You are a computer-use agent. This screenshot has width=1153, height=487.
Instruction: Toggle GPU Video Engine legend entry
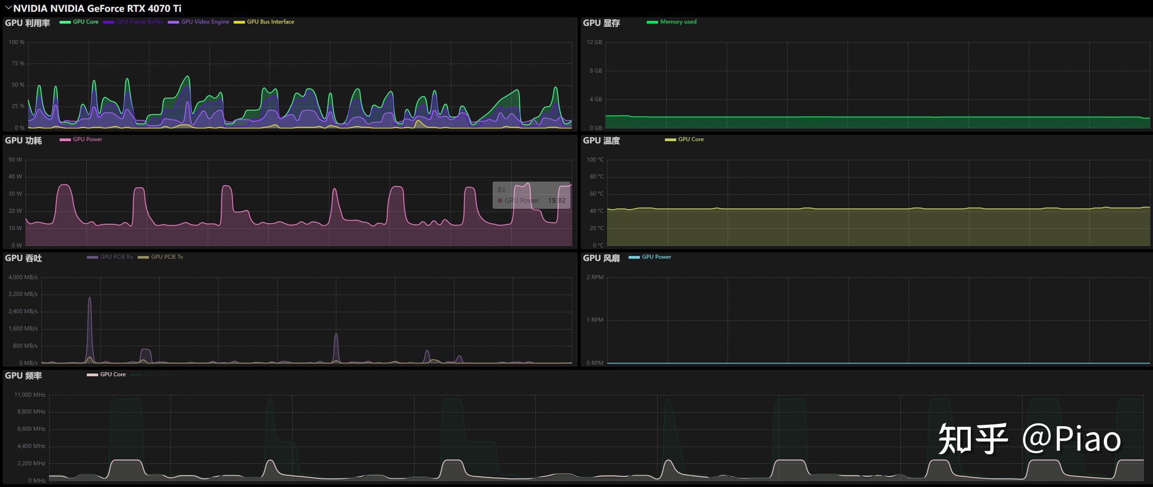click(199, 22)
